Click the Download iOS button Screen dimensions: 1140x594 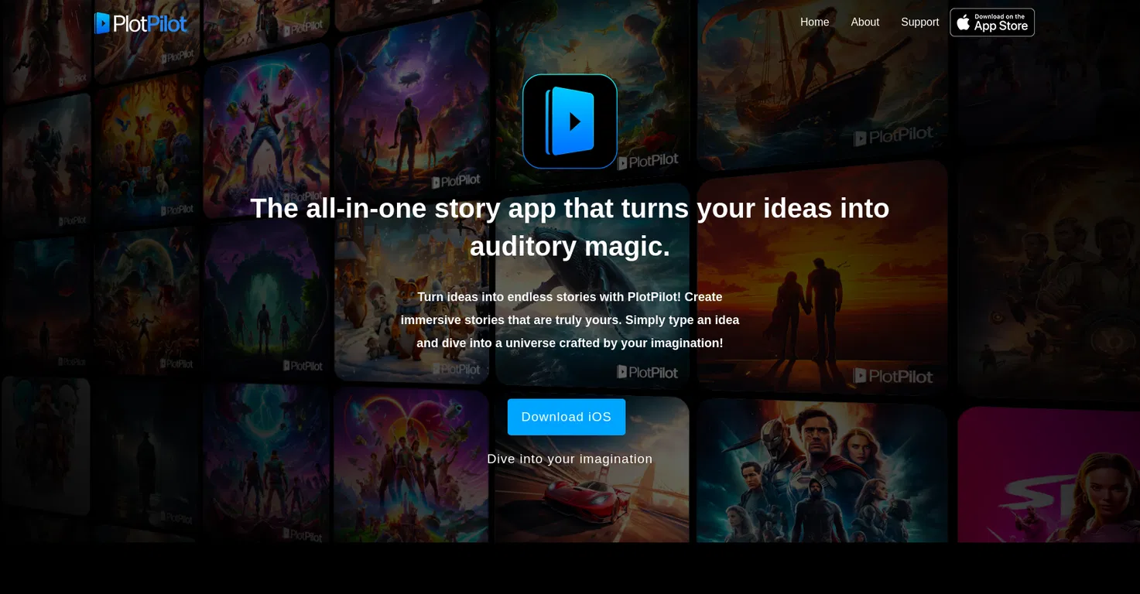pos(567,417)
